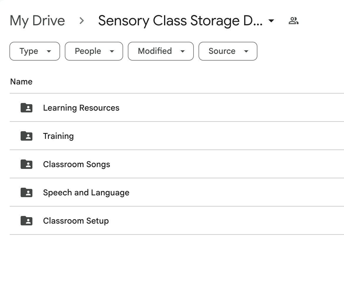344x306 pixels.
Task: Select the Learning Resources folder name
Action: click(81, 108)
